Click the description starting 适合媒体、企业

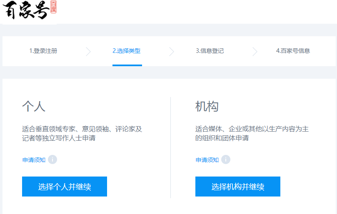point(252,133)
